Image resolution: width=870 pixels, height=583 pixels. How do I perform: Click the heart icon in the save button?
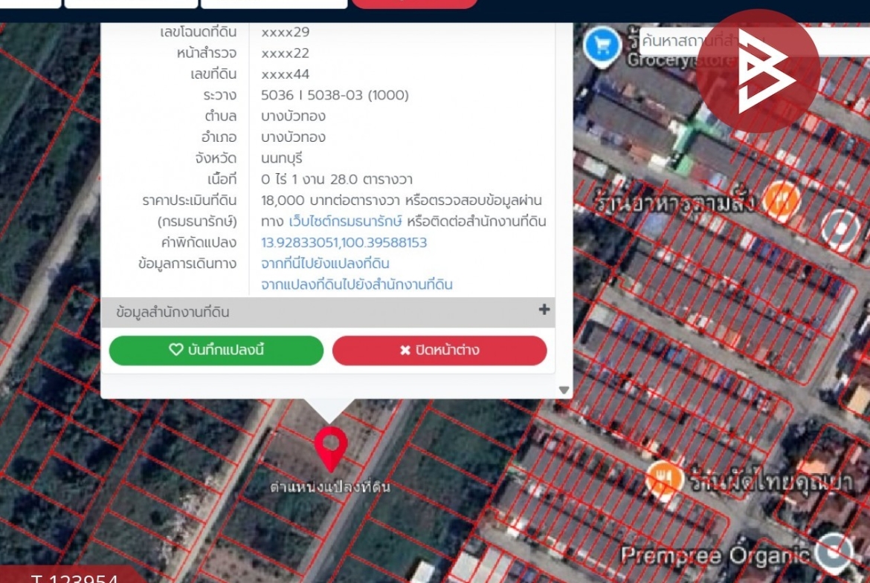pos(176,351)
